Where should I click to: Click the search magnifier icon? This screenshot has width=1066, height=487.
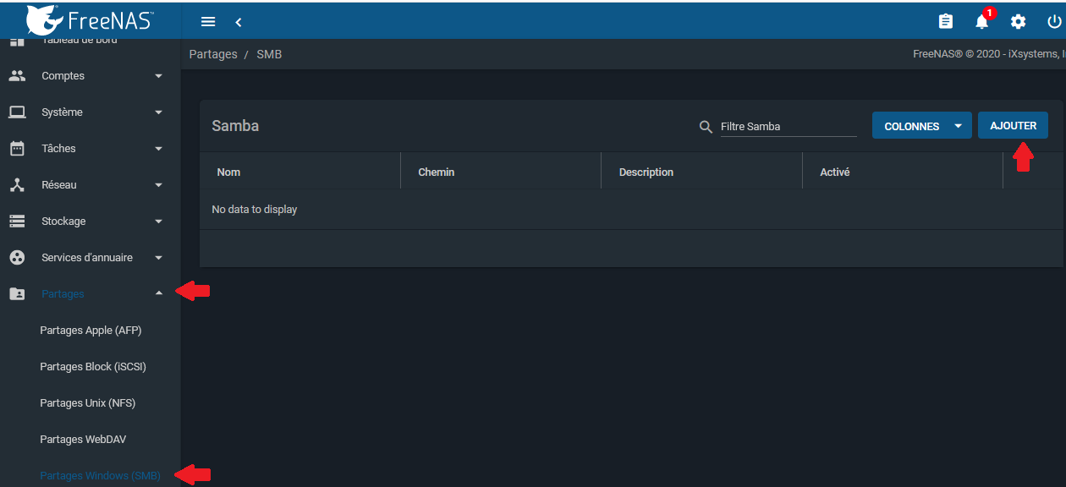click(x=706, y=127)
